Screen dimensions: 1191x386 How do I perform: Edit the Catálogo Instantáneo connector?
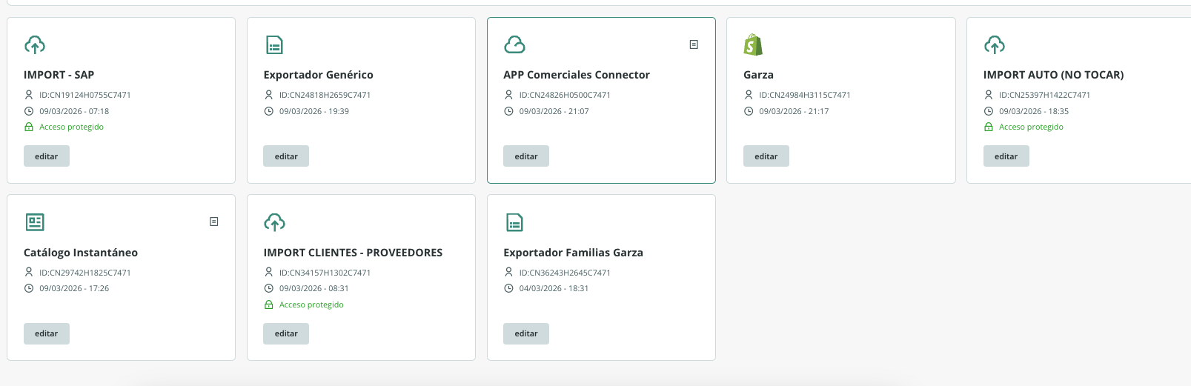pos(47,333)
